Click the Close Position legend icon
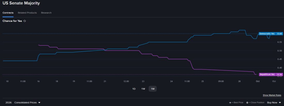The image size is (284, 106). [247, 103]
